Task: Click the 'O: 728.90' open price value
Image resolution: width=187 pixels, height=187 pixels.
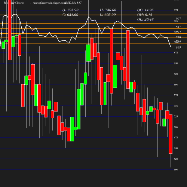Action: point(70,10)
